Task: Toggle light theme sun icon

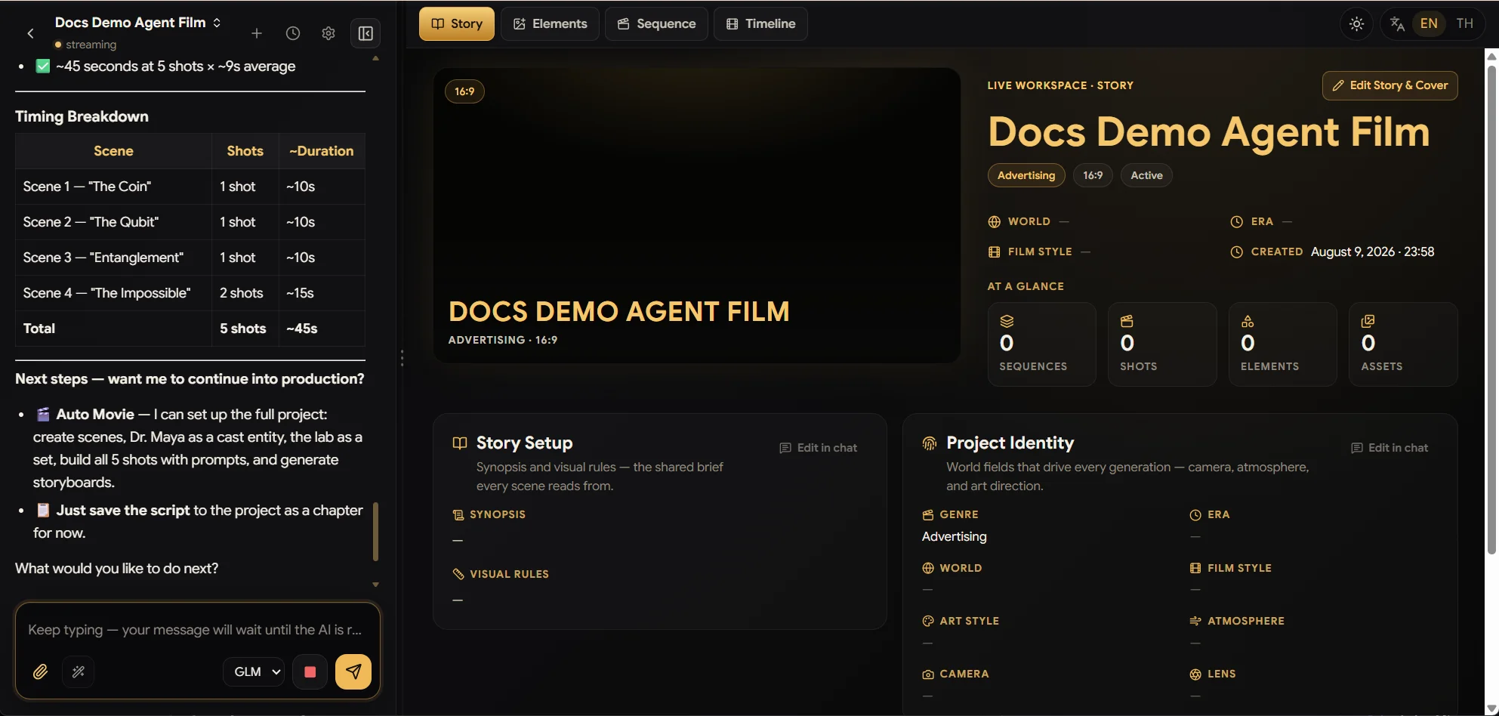Action: click(1357, 23)
